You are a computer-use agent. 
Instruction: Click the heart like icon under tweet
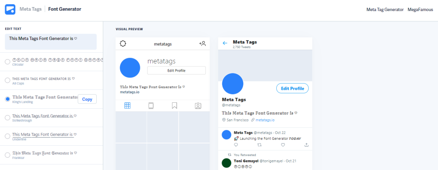pyautogui.click(x=283, y=145)
